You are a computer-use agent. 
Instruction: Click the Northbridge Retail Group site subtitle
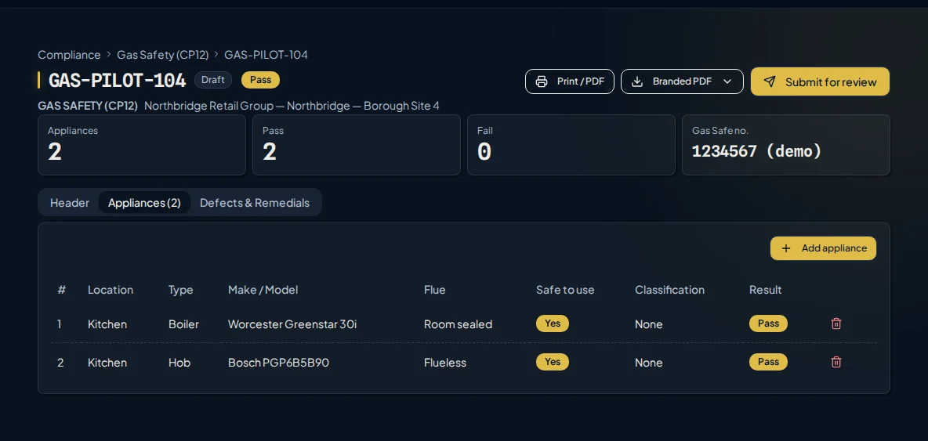(292, 106)
